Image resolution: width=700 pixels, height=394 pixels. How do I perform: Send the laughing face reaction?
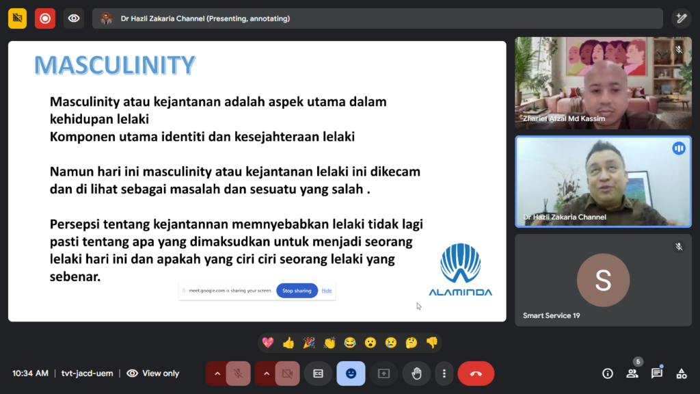click(x=350, y=343)
